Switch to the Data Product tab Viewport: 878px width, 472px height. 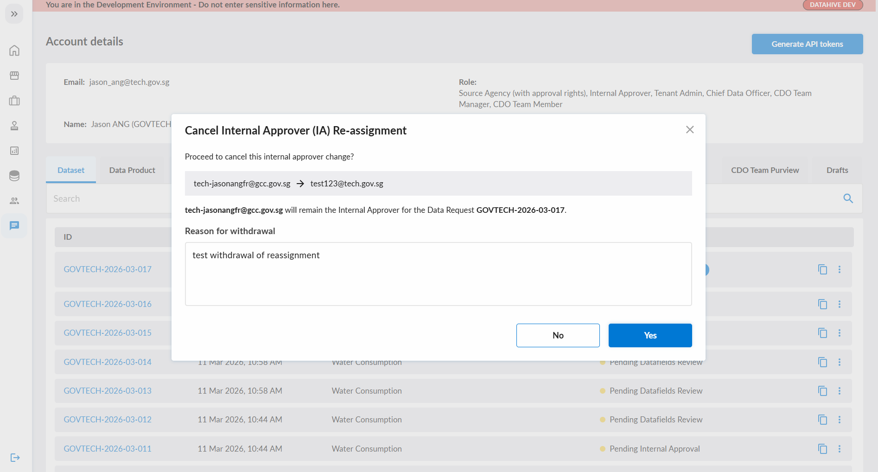click(x=132, y=170)
